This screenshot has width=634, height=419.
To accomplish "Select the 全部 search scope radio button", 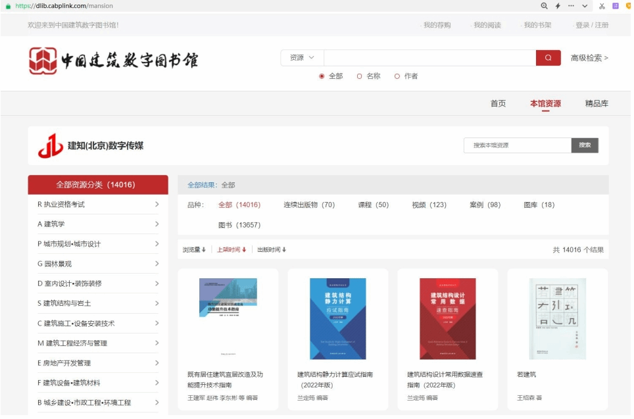I will pos(322,76).
